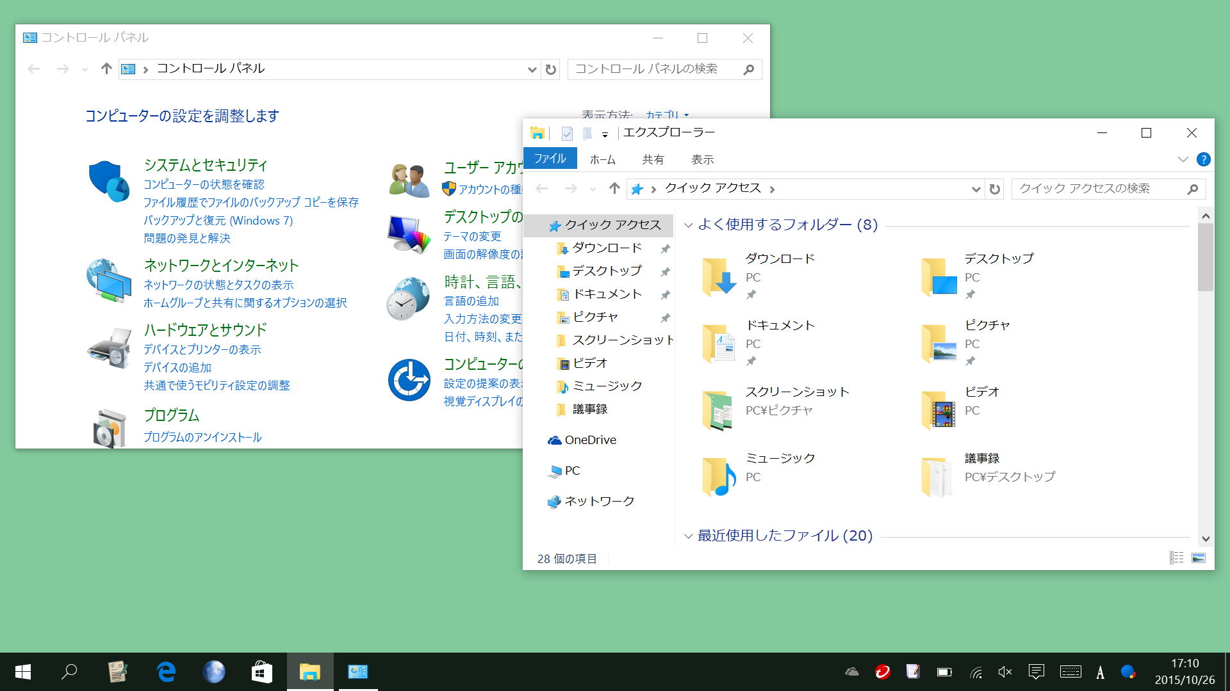This screenshot has width=1230, height=691.
Task: Open the System and Security shield icon
Action: tap(108, 181)
